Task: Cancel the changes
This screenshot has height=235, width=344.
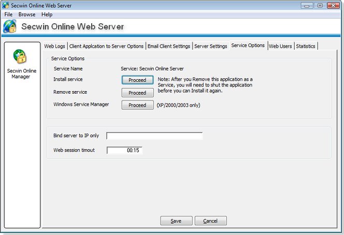Action: [210, 221]
